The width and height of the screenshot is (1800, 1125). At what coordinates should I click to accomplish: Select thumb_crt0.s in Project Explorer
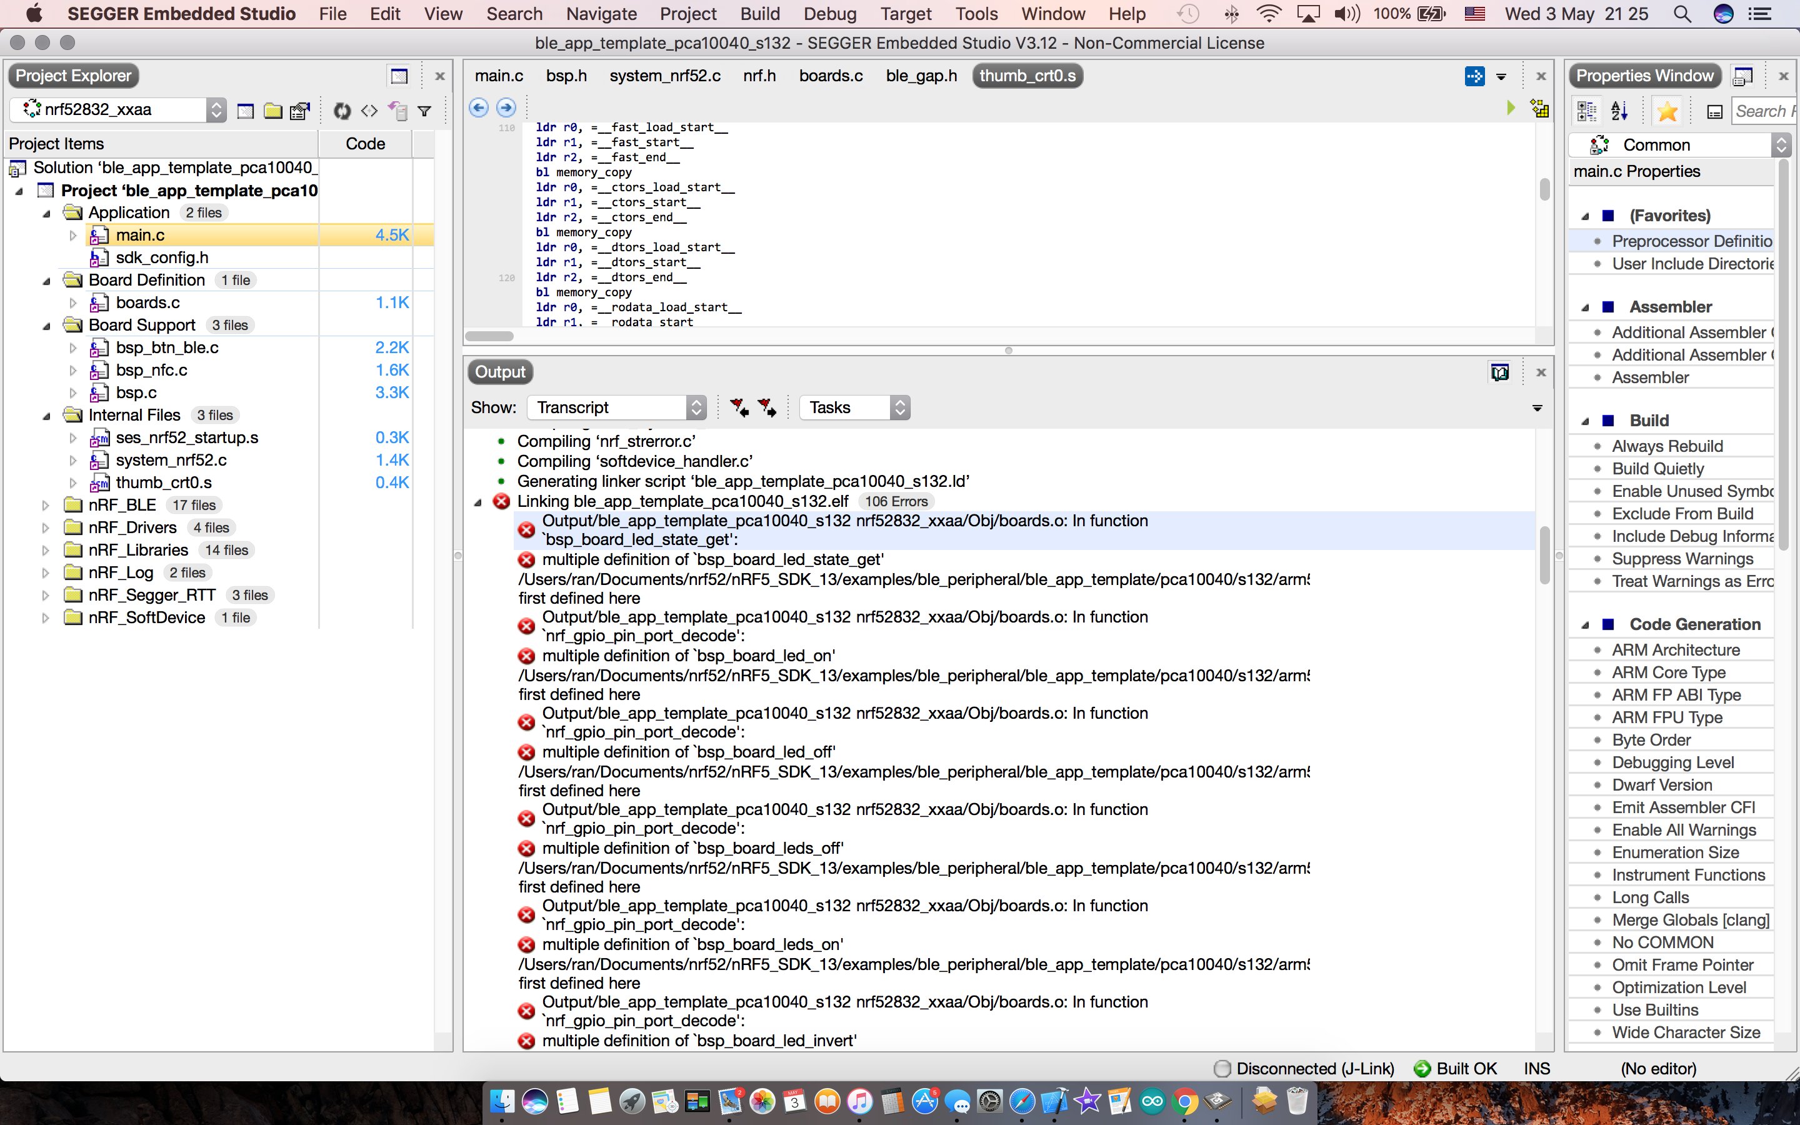click(164, 483)
